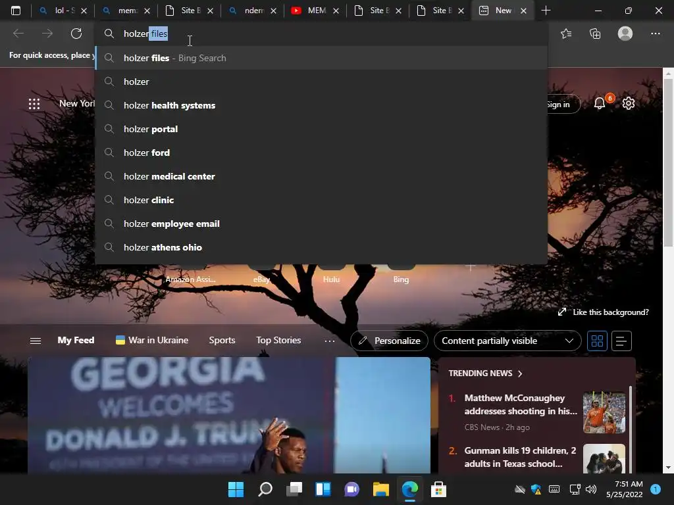Open the touch keyboard tray icon
Viewport: 674px width, 505px height.
(554, 489)
